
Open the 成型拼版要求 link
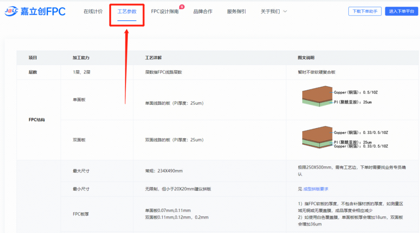[x=316, y=189]
